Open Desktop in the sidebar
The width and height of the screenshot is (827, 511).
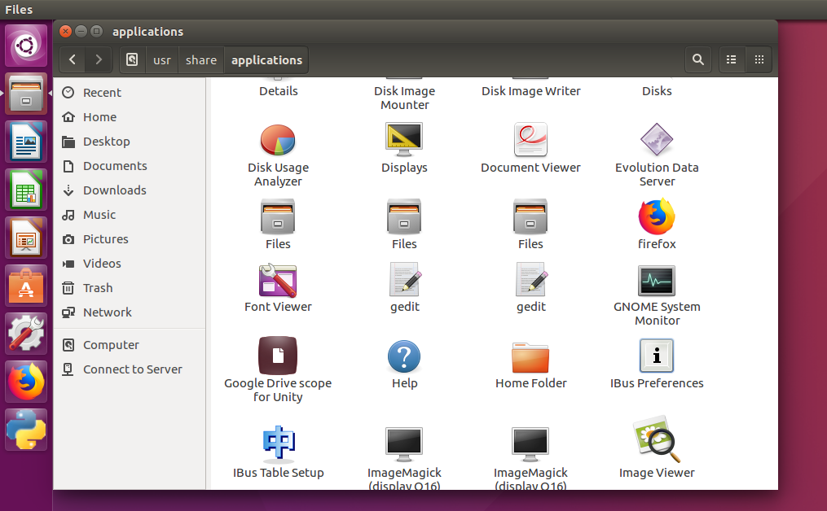tap(130, 142)
